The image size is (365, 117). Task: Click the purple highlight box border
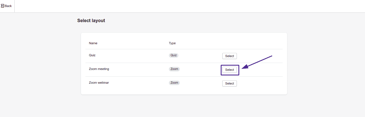[x=221, y=70]
